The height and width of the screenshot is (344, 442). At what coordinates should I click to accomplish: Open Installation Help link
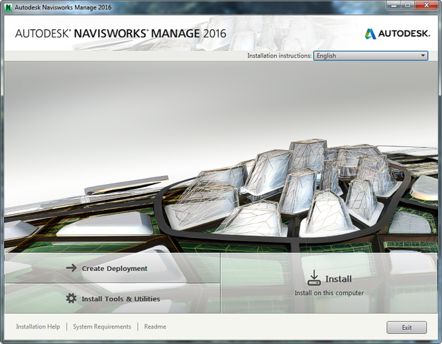coord(38,326)
